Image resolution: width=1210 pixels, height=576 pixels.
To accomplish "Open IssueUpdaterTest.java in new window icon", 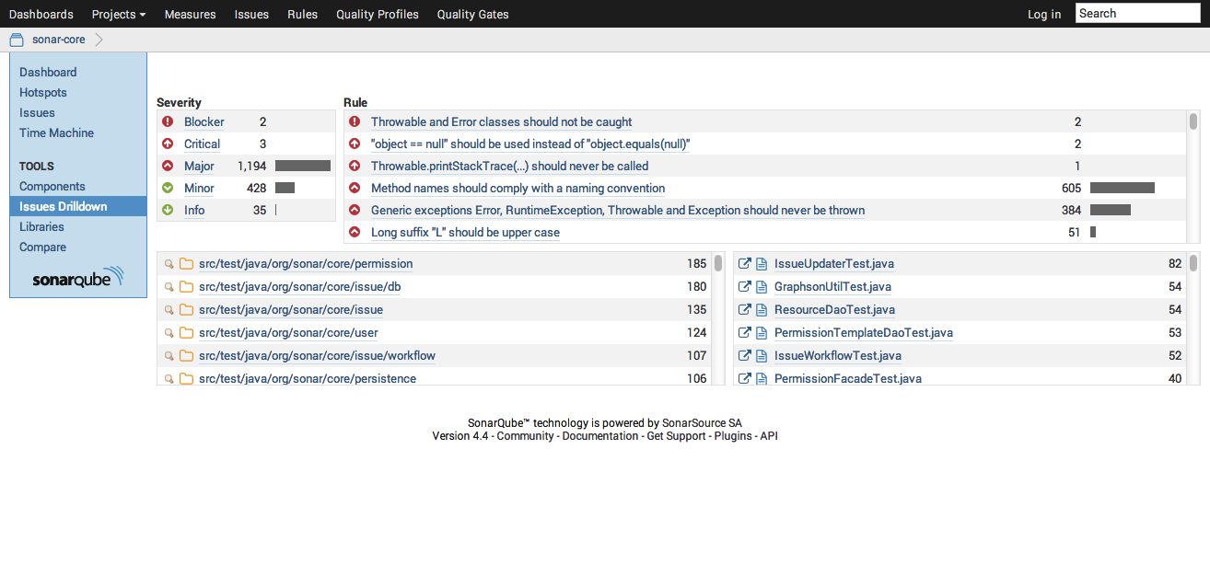I will click(745, 264).
